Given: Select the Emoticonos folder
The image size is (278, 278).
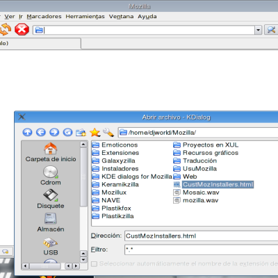Looking at the screenshot, I should pos(115,145).
